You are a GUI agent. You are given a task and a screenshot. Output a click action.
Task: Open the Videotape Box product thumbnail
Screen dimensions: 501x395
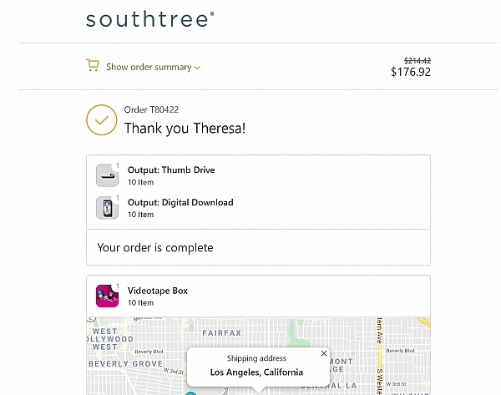coord(107,296)
